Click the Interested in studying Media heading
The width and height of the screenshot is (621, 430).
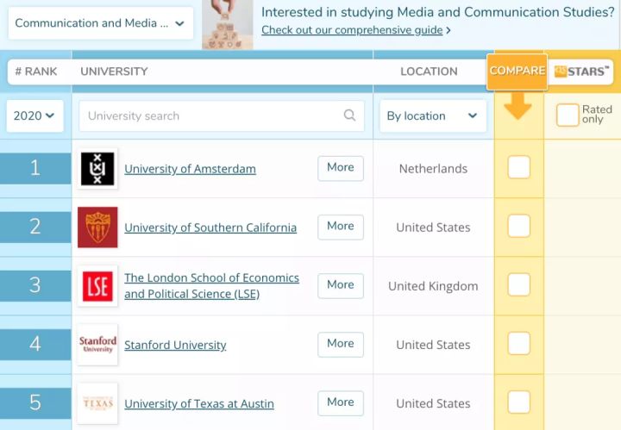pyautogui.click(x=438, y=12)
